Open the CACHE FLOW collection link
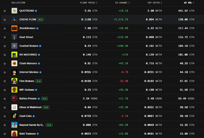This screenshot has height=138, width=204. 28,19
